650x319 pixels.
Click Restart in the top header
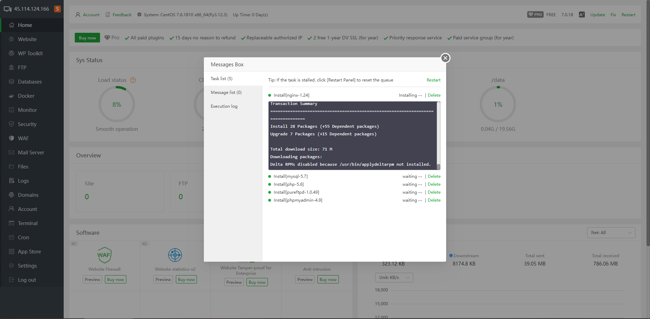point(628,14)
